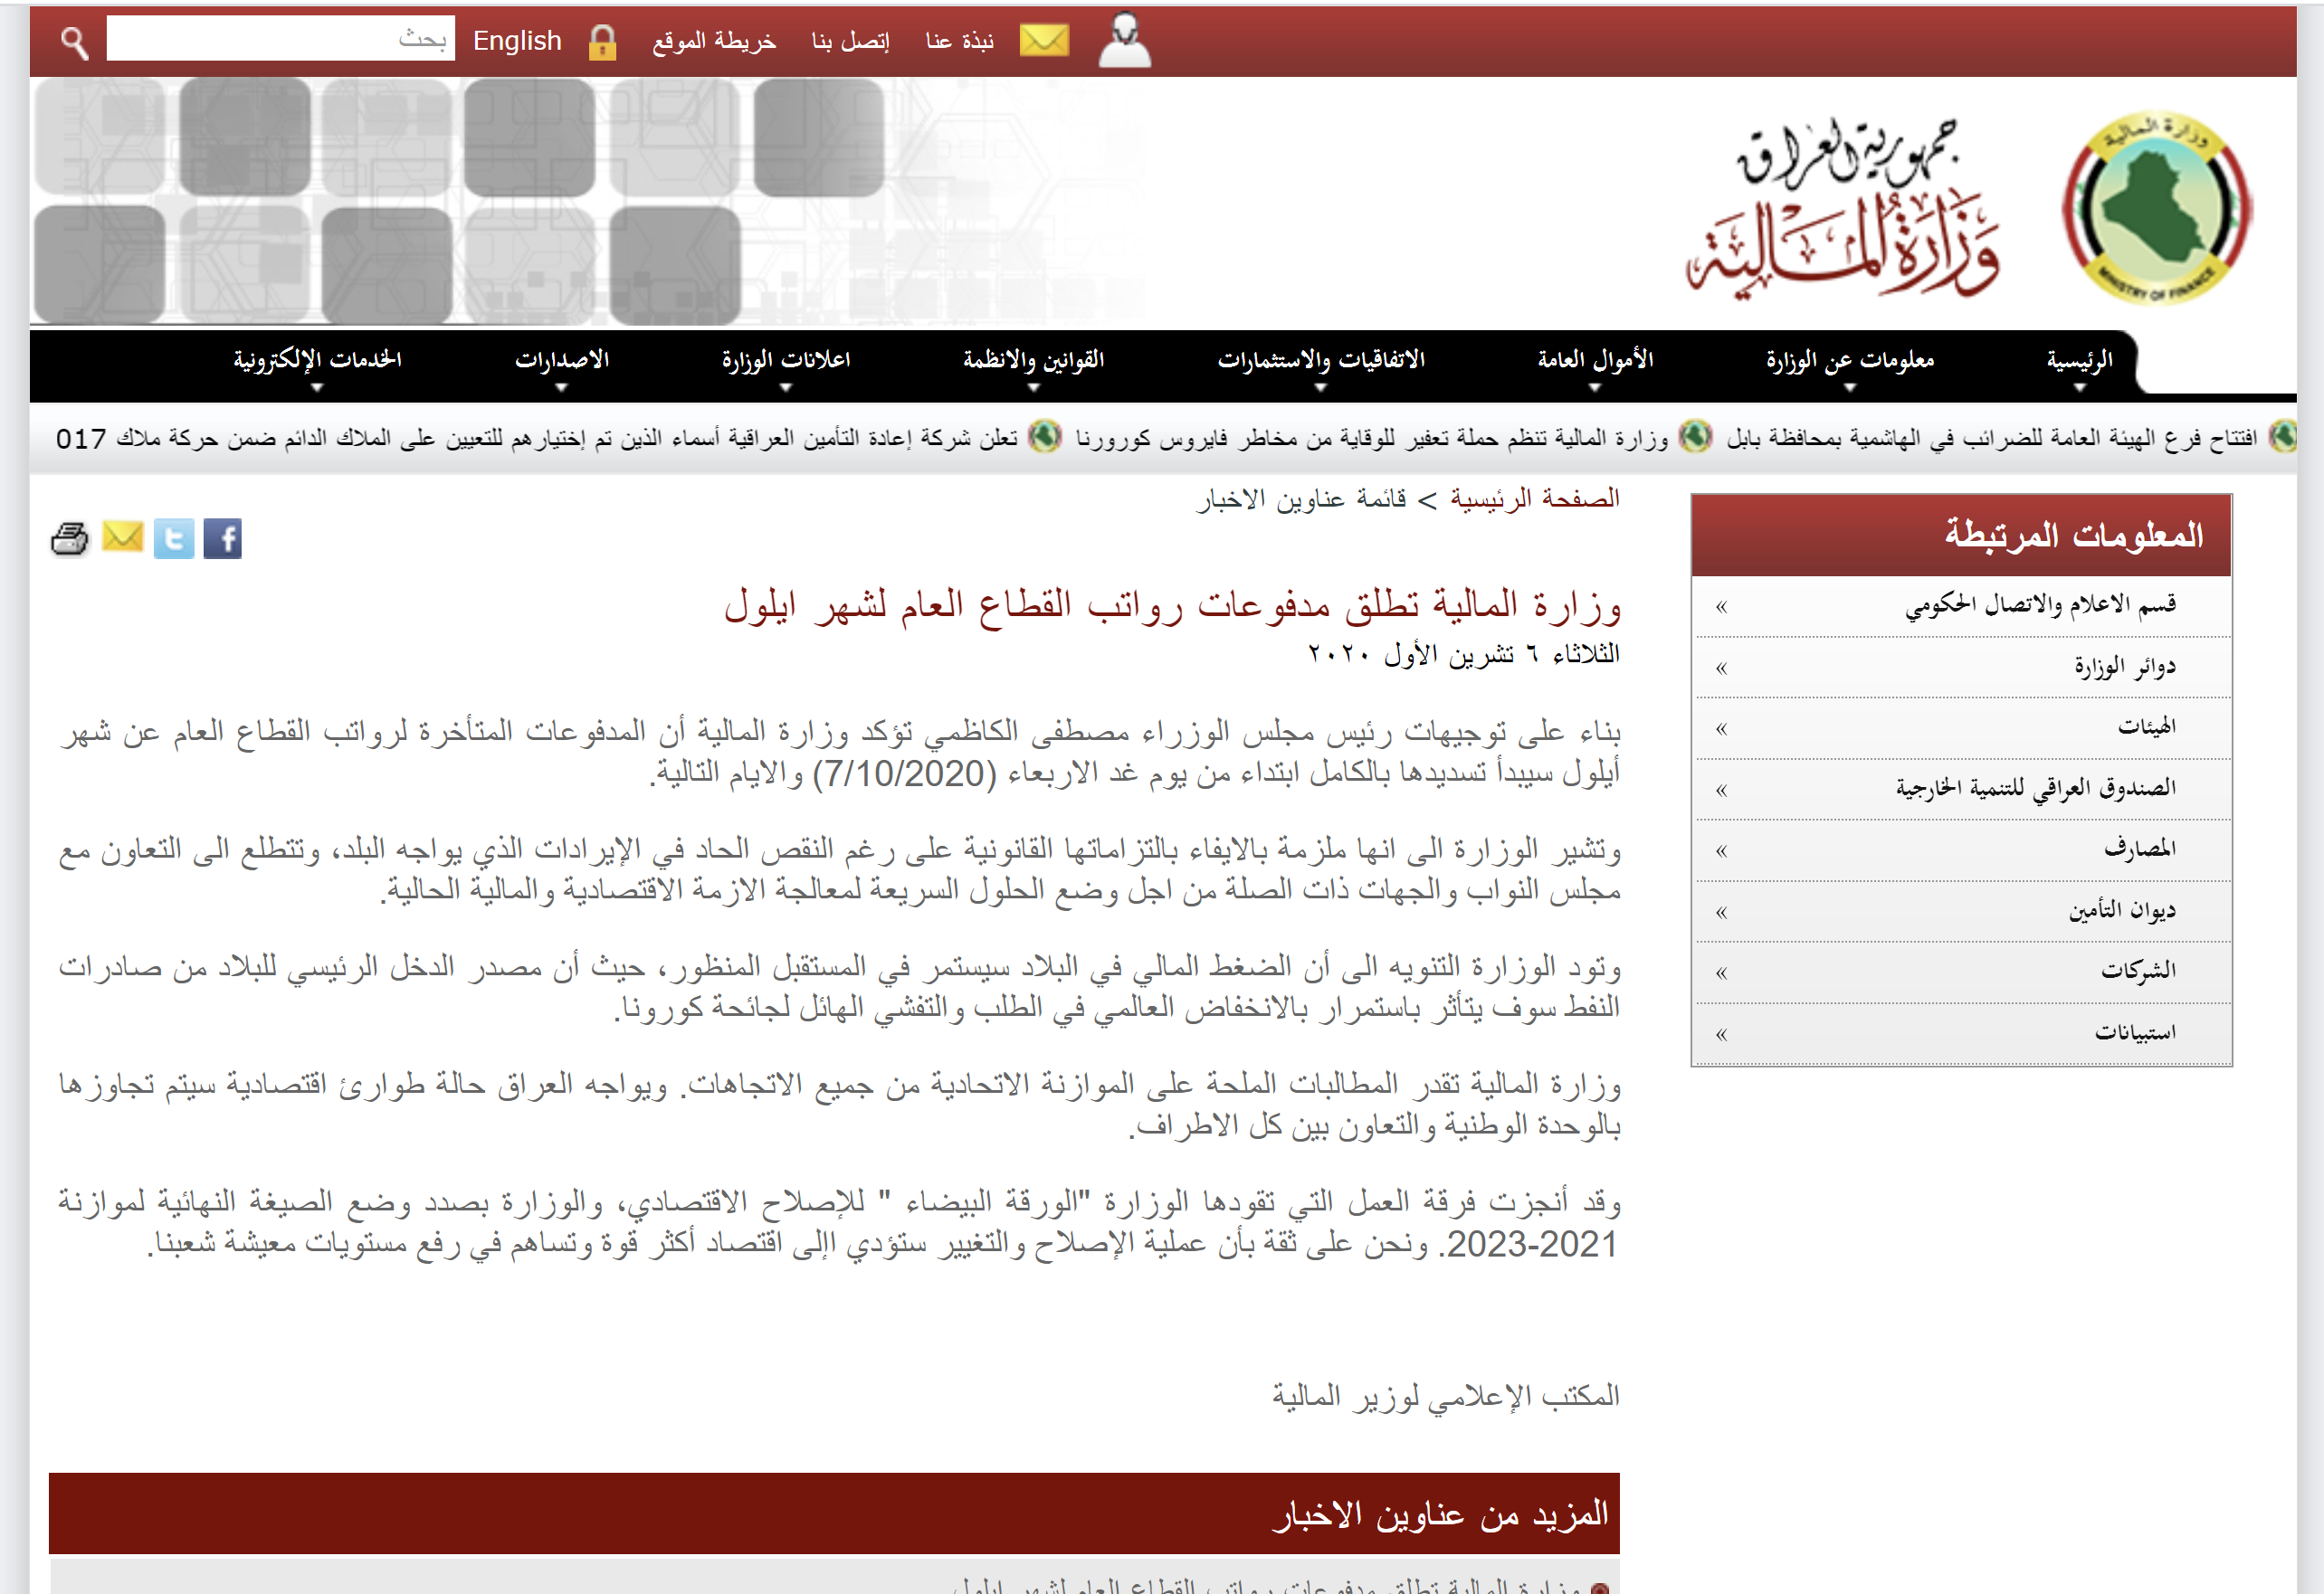
Task: Switch site language to English
Action: (x=516, y=41)
